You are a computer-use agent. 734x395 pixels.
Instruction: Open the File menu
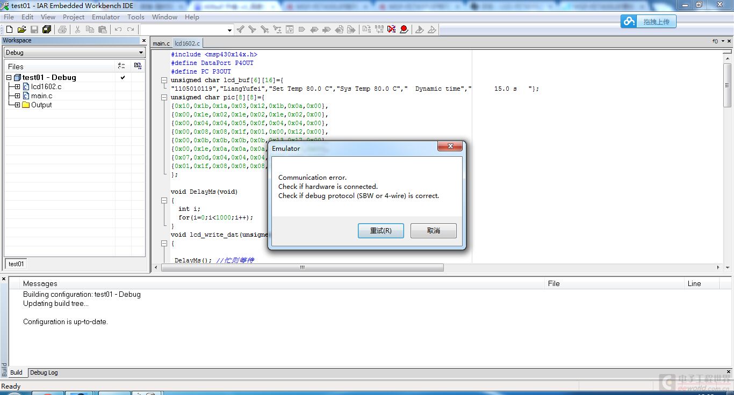pyautogui.click(x=9, y=17)
